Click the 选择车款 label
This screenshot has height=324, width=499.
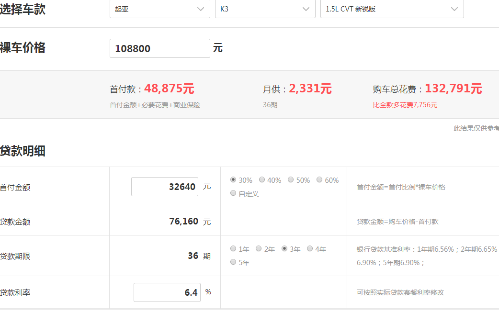tap(23, 9)
